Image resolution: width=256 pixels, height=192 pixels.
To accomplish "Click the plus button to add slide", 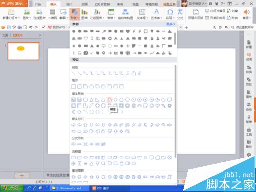I will click(22, 175).
